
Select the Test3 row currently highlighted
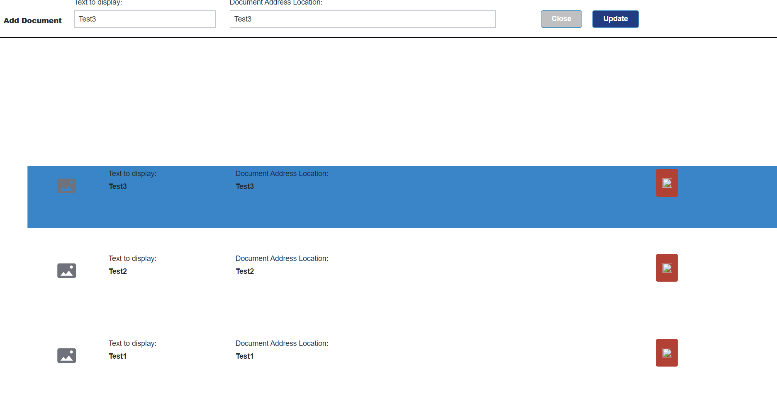[373, 197]
